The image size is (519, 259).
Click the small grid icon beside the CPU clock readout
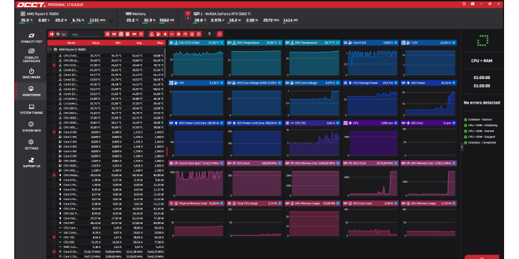pyautogui.click(x=111, y=21)
